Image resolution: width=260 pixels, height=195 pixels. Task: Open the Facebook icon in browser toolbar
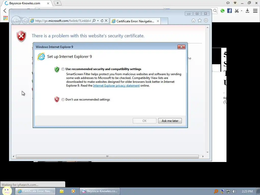click(230, 11)
